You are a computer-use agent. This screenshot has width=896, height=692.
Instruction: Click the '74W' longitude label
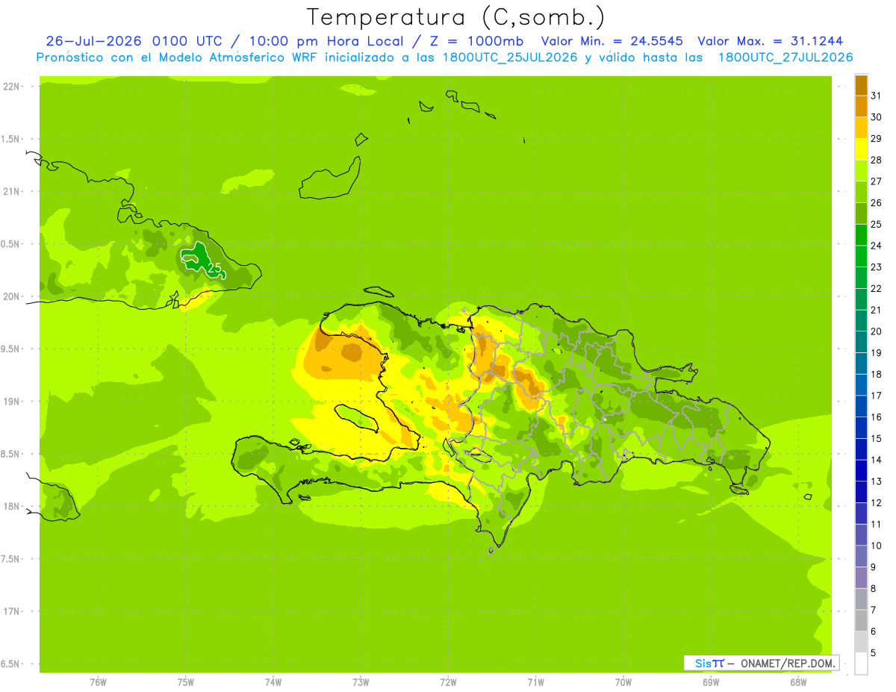click(273, 682)
